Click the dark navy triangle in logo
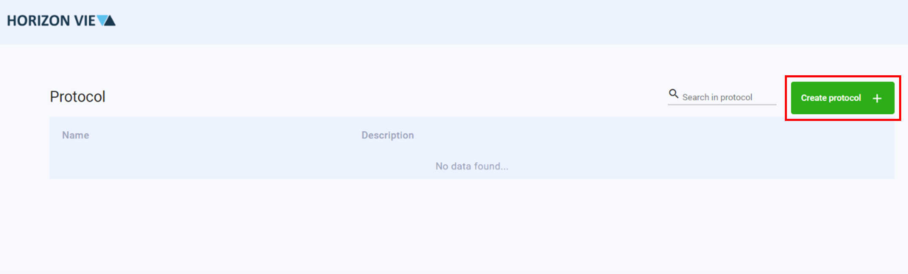This screenshot has height=274, width=908. [110, 21]
